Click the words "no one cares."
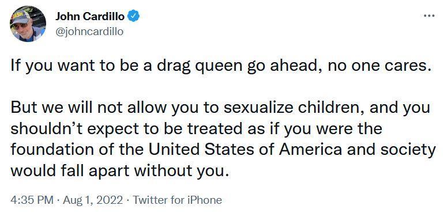 pyautogui.click(x=378, y=66)
